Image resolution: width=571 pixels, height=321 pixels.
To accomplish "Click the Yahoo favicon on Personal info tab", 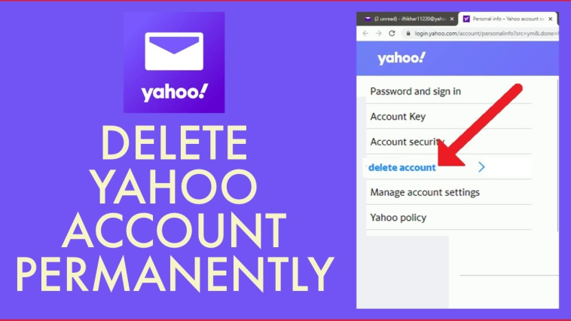I will pyautogui.click(x=466, y=19).
